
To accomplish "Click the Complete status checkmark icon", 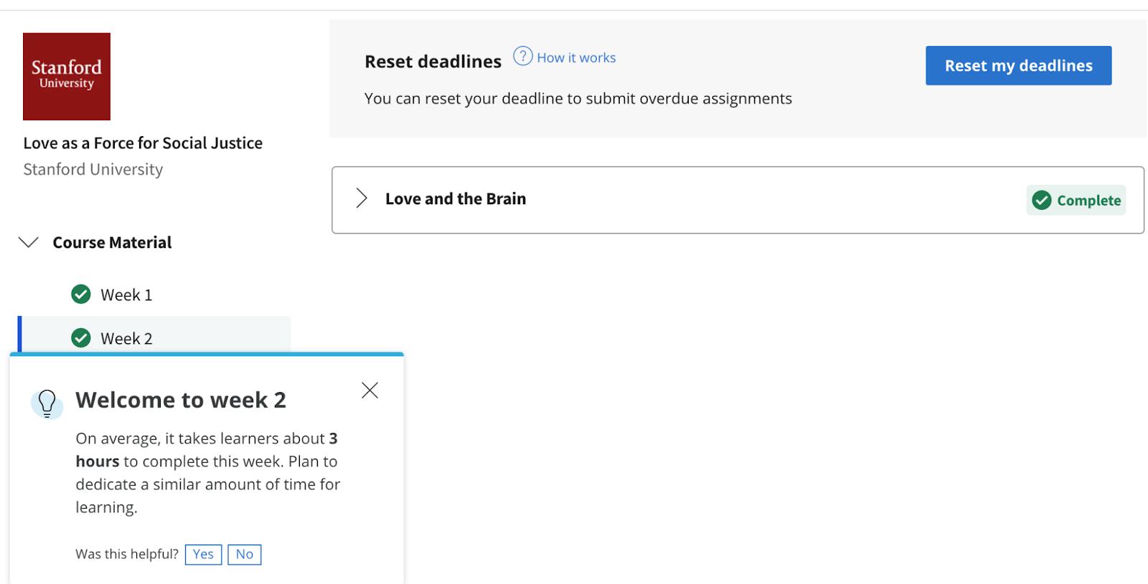I will (x=1042, y=201).
